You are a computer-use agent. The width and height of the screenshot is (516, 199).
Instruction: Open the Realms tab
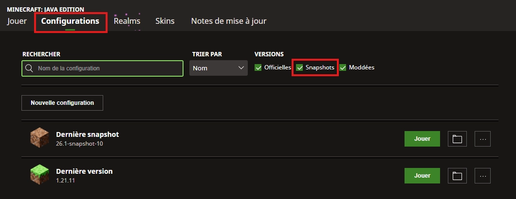tap(127, 21)
